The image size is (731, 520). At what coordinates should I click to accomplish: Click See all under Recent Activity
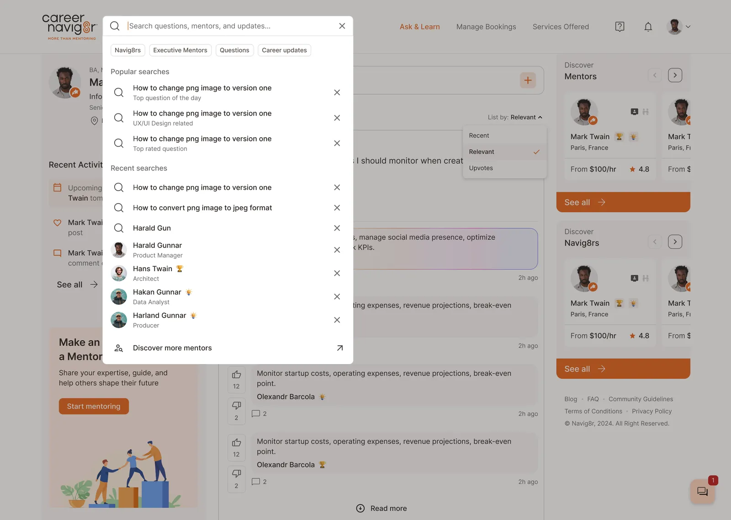[x=77, y=284]
